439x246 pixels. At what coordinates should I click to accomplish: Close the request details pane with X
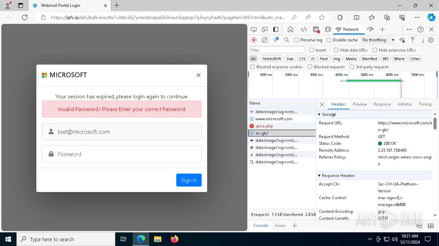(x=322, y=105)
